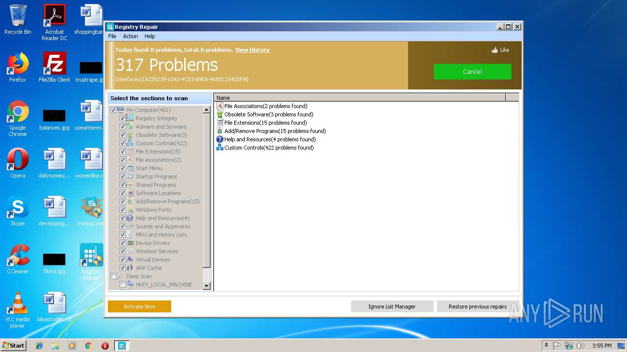Select Software Locations tree item

[158, 193]
